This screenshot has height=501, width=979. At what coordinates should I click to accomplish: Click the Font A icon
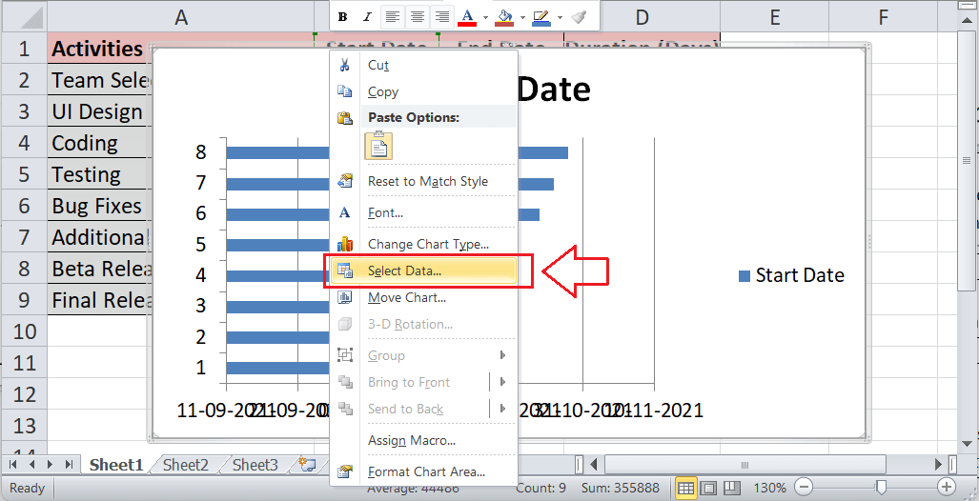345,212
